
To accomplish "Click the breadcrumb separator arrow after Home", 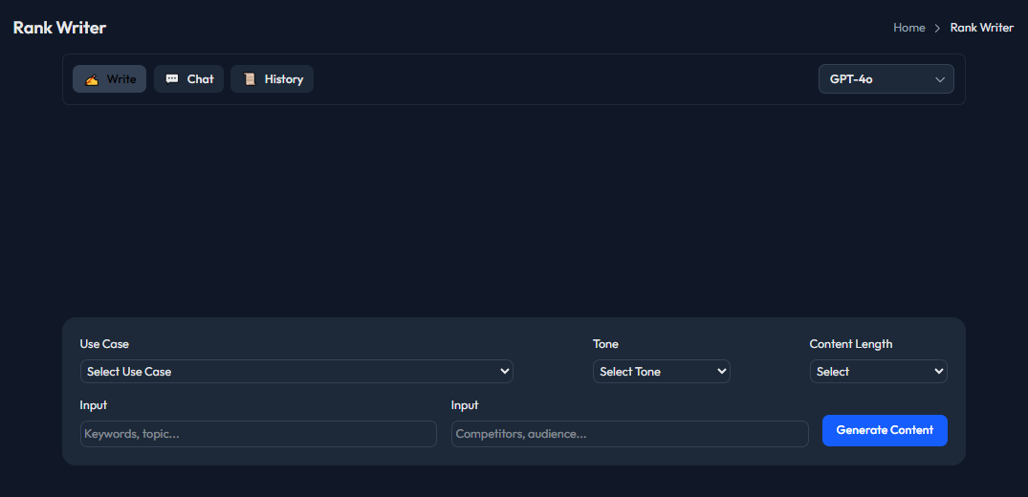I will coord(937,28).
